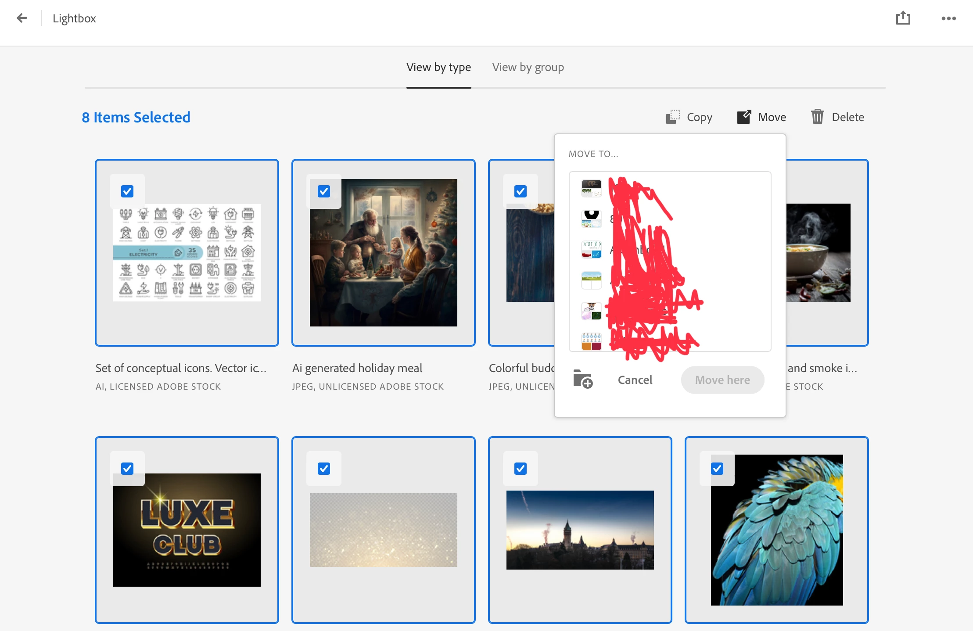Viewport: 973px width, 631px height.
Task: Select first folder thumbnail in Move To list
Action: 591,188
